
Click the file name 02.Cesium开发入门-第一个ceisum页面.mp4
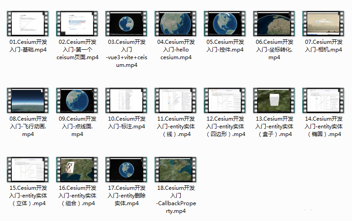pos(77,50)
